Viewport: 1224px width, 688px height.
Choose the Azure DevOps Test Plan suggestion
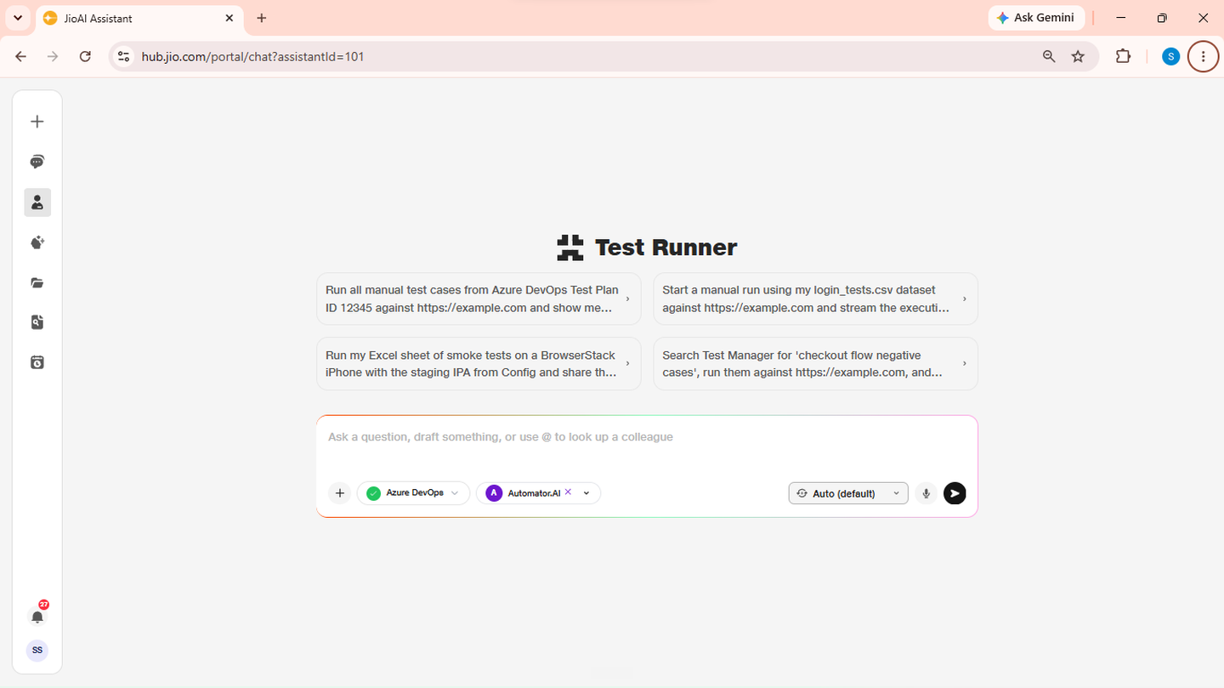tap(479, 299)
